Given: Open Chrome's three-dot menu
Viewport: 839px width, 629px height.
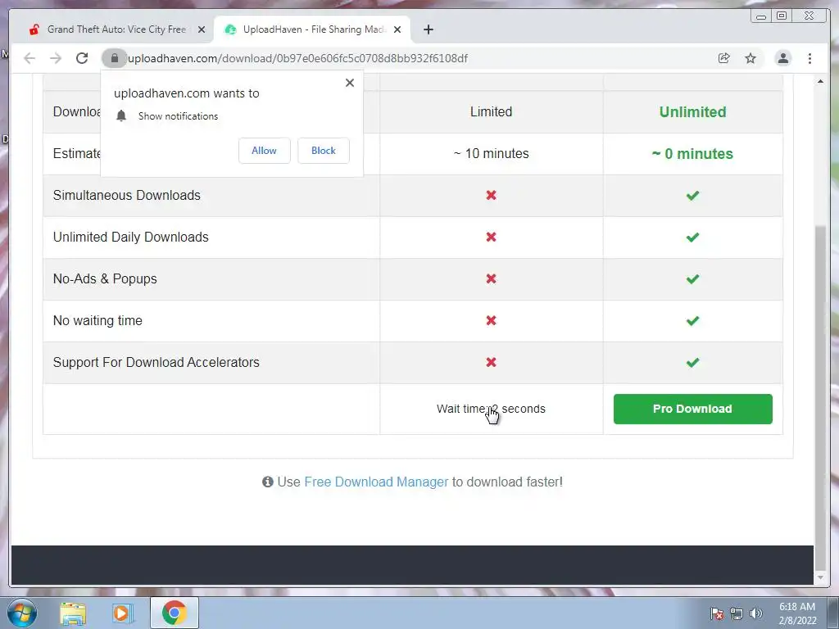Looking at the screenshot, I should coord(810,58).
